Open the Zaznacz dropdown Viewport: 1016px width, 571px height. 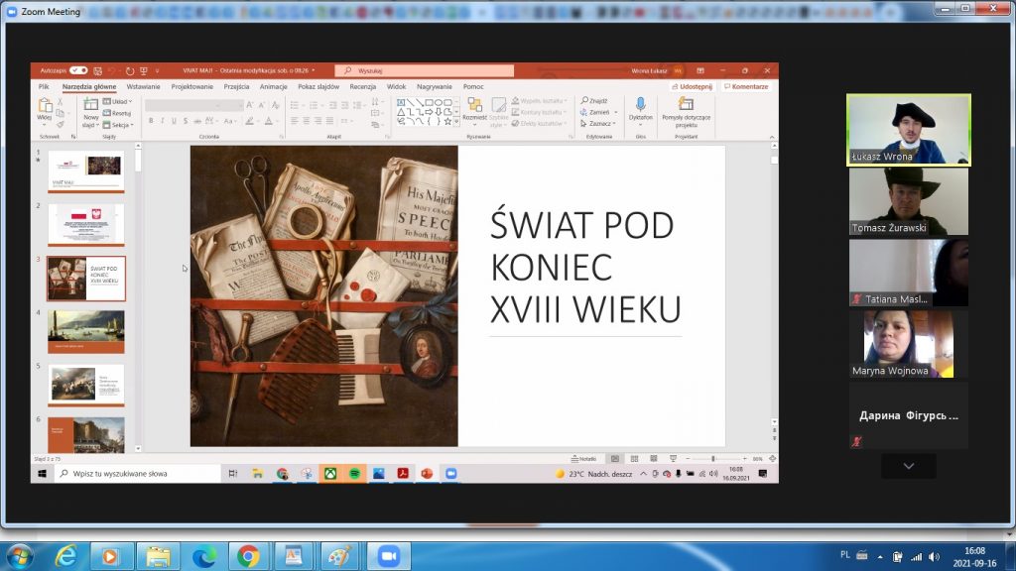[x=599, y=124]
